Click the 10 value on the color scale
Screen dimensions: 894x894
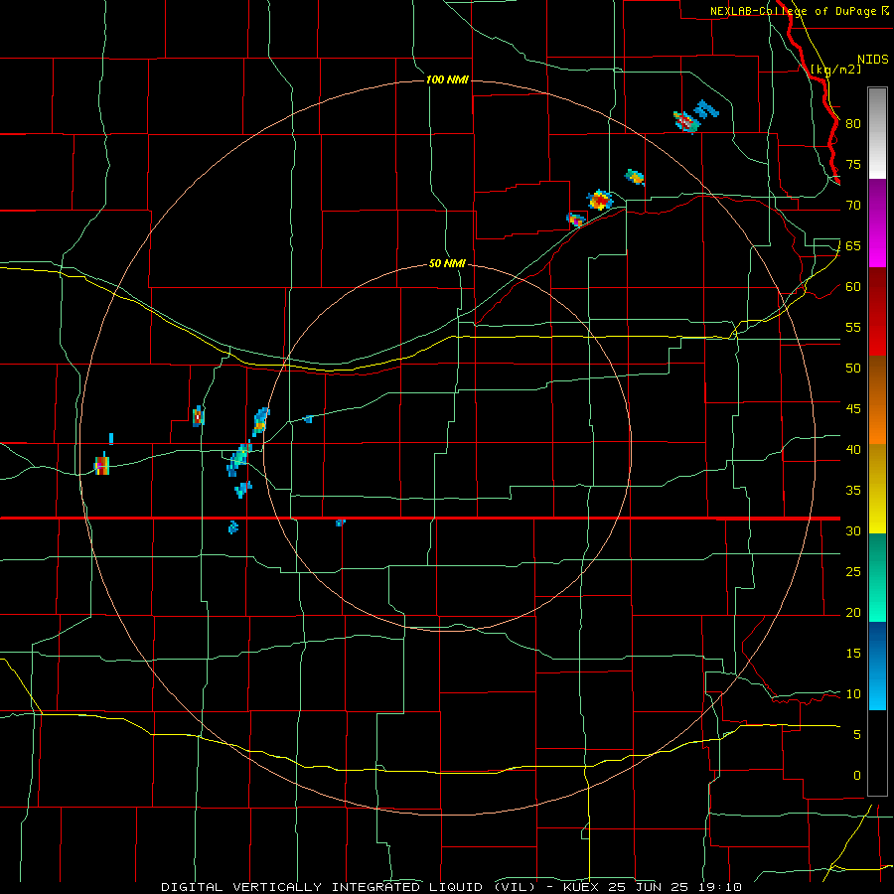coord(853,694)
